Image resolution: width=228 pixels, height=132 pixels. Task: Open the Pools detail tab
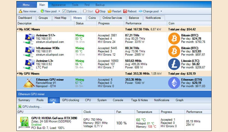40,100
